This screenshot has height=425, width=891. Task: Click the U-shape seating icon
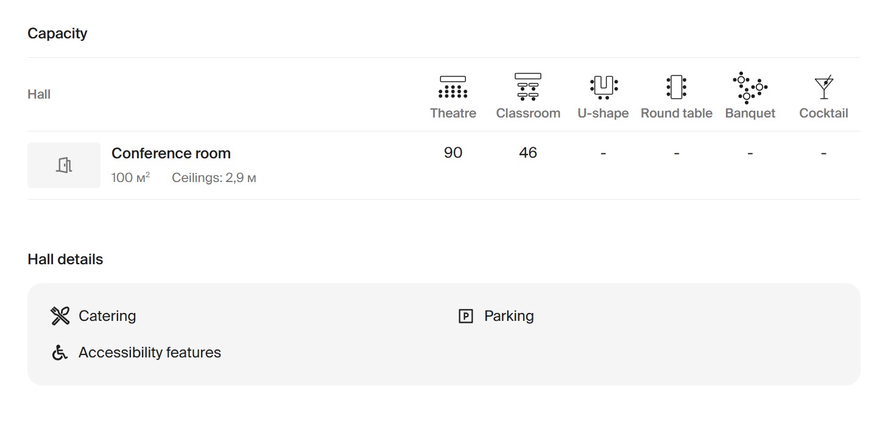click(x=603, y=87)
